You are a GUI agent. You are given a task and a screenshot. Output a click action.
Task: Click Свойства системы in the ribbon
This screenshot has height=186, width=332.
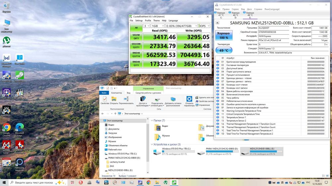click(205, 101)
